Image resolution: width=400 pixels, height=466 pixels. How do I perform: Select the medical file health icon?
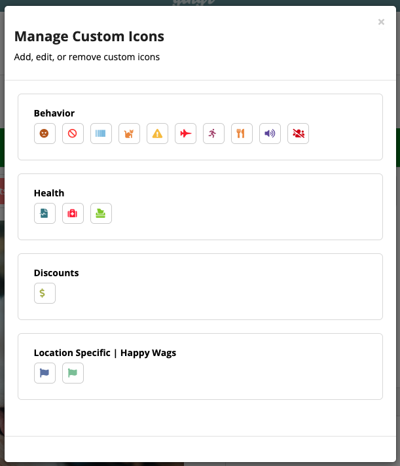(45, 213)
